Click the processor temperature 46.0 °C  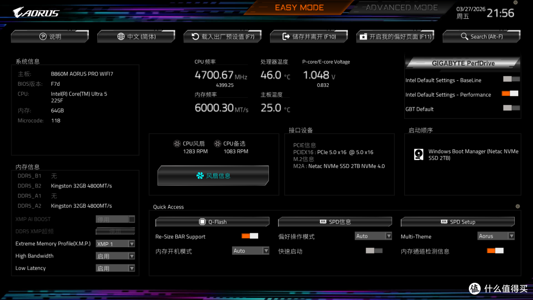[276, 75]
